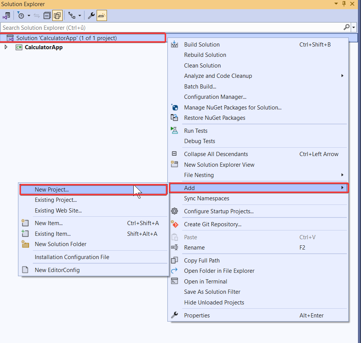Viewport: 361px width, 343px height.
Task: Select Create Git Repository... menu entry
Action: (212, 224)
